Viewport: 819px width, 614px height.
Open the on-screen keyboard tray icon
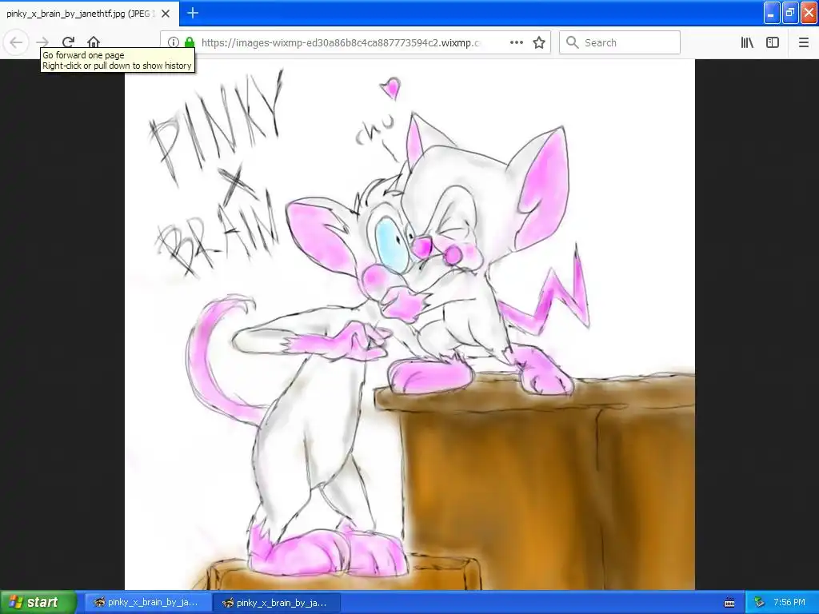click(729, 603)
